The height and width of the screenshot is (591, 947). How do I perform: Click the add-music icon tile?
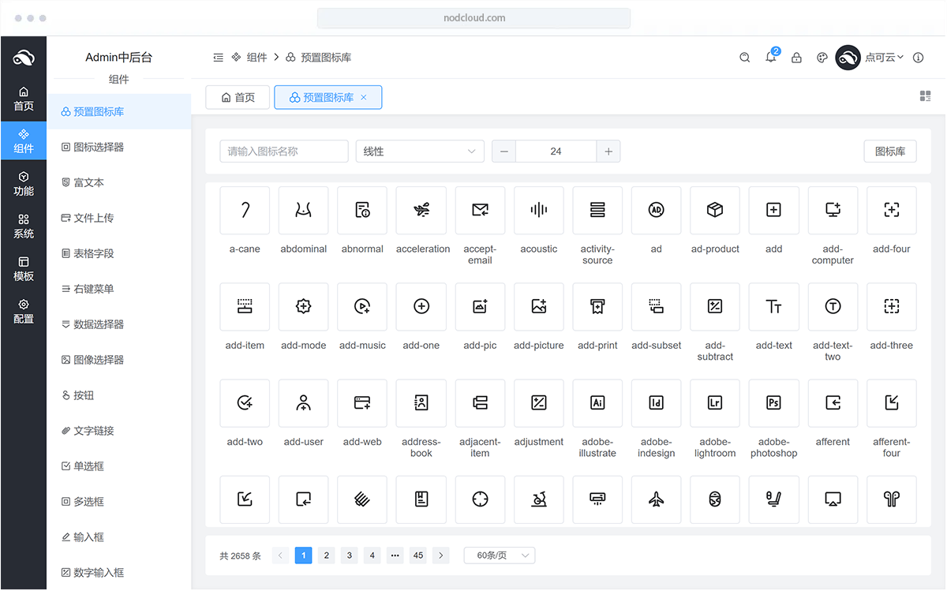pos(362,307)
